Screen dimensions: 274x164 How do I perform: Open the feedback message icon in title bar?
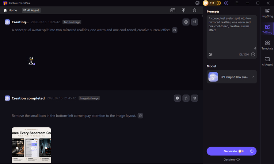[x=197, y=3]
